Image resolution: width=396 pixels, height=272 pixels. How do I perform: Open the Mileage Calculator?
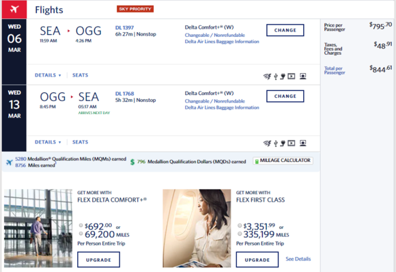click(x=283, y=161)
